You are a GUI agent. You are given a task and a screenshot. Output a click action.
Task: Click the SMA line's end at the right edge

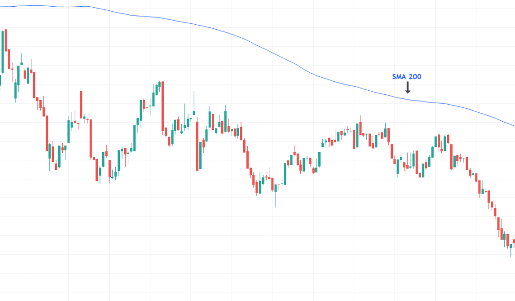(513, 125)
